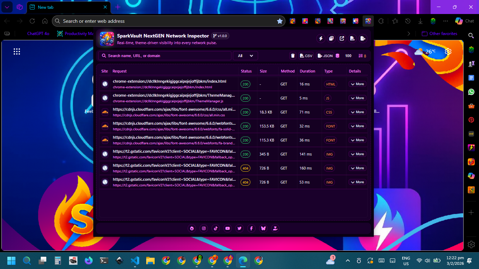Open File Explorer from the taskbar

[x=150, y=261]
